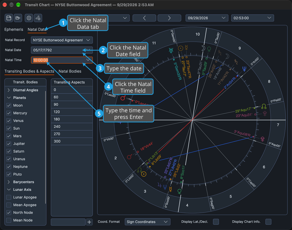The width and height of the screenshot is (292, 230).
Task: Enable Display Lat./Decl. checkbox
Action: coord(216,222)
